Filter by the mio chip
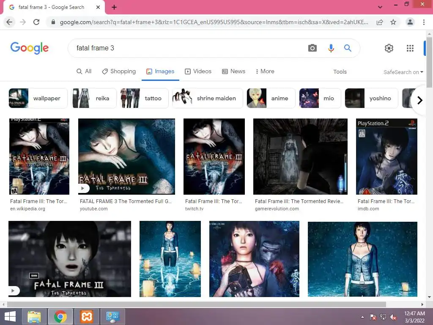This screenshot has height=325, width=433. point(320,98)
